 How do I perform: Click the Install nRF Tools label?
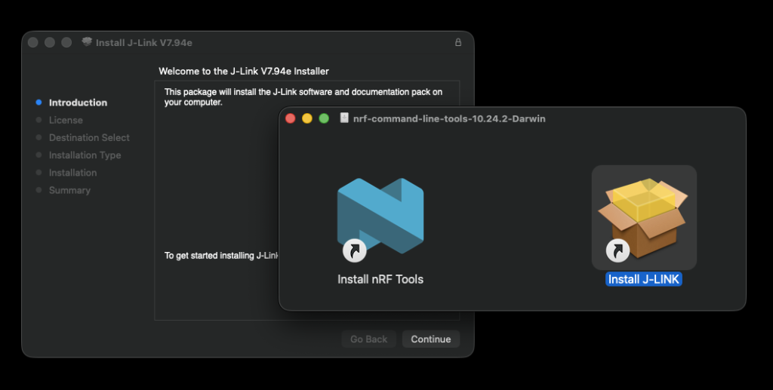click(380, 279)
